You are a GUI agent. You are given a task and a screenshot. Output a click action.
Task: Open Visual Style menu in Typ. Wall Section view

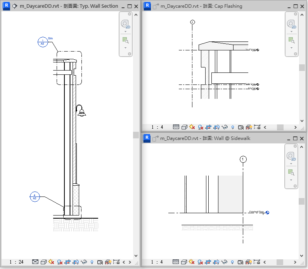click(43, 262)
